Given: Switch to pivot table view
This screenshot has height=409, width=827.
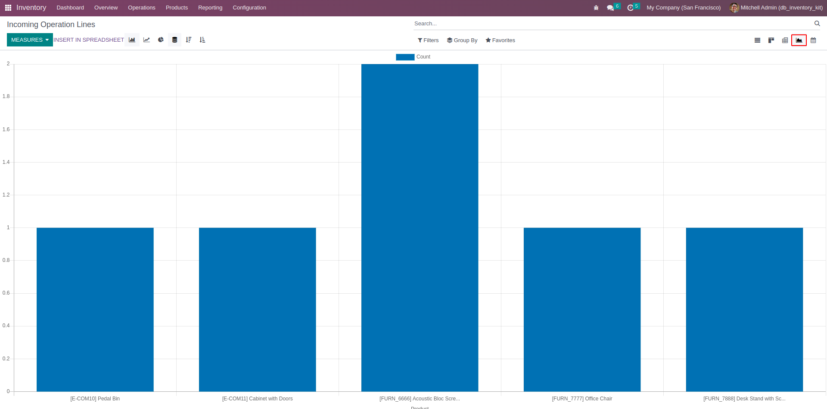Looking at the screenshot, I should (785, 40).
